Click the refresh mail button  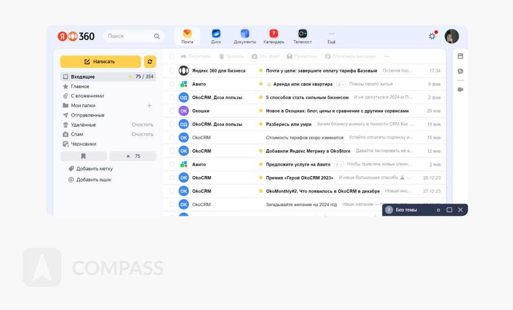click(x=150, y=62)
